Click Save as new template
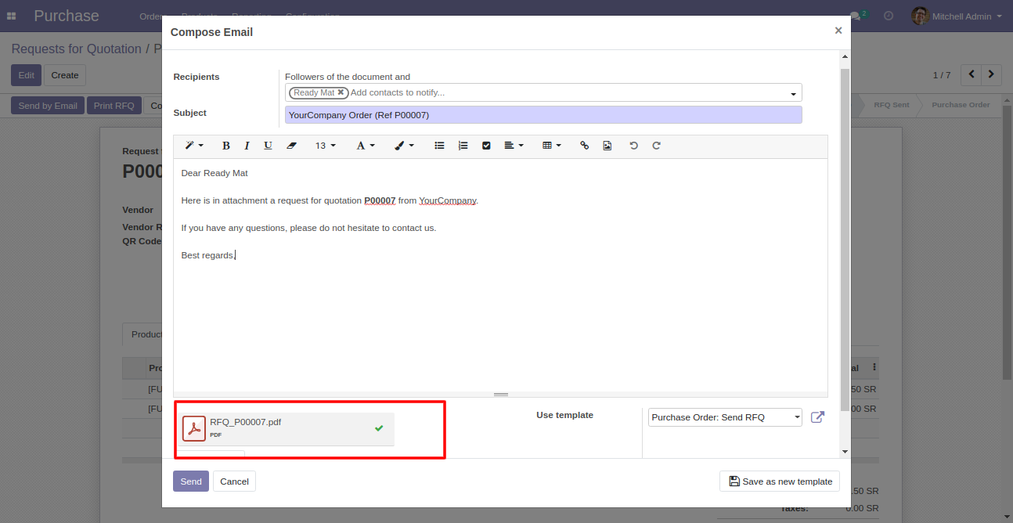Image resolution: width=1013 pixels, height=523 pixels. click(780, 482)
